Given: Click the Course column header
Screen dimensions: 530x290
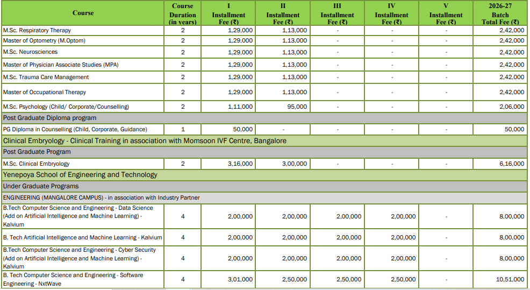Looking at the screenshot, I should pos(82,13).
